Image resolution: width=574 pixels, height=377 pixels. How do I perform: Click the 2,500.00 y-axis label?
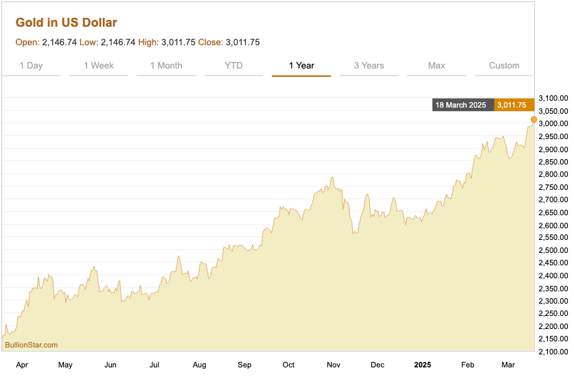click(553, 250)
